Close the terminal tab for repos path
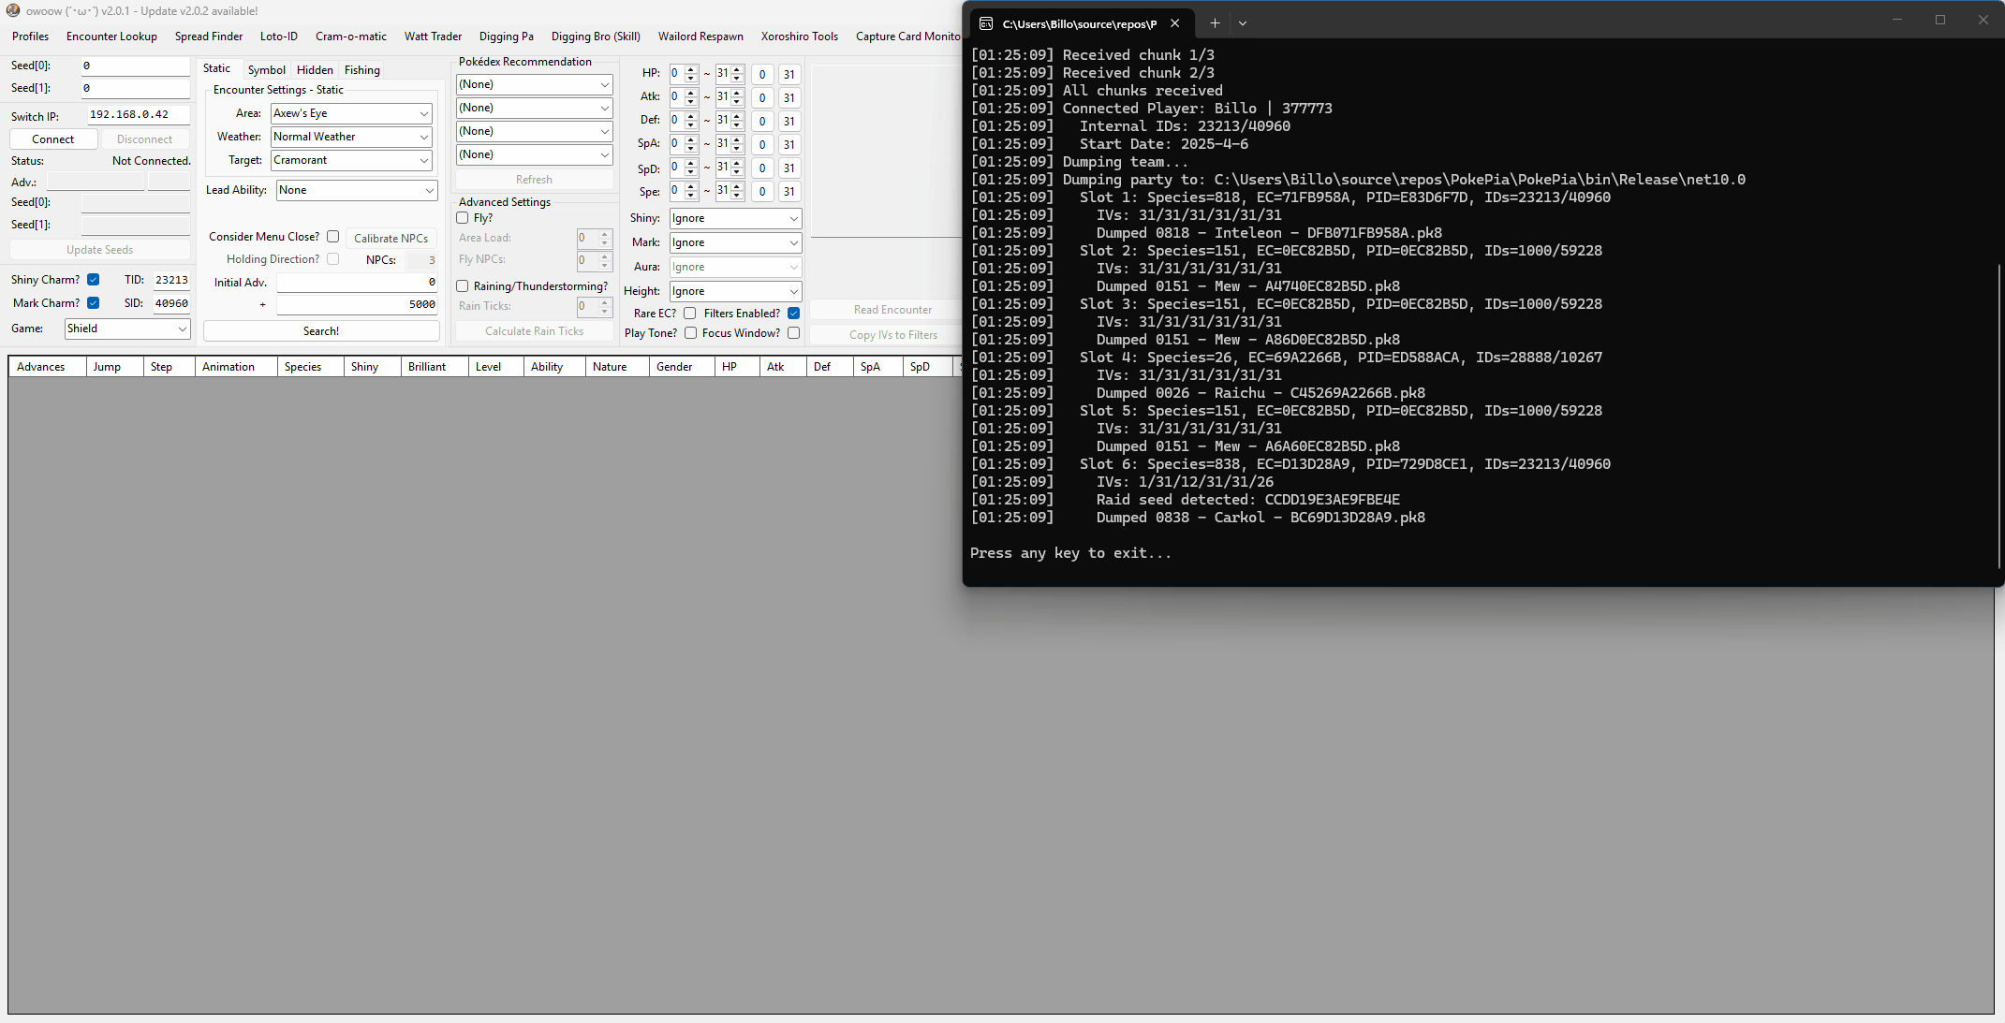The height and width of the screenshot is (1023, 2005). tap(1174, 23)
